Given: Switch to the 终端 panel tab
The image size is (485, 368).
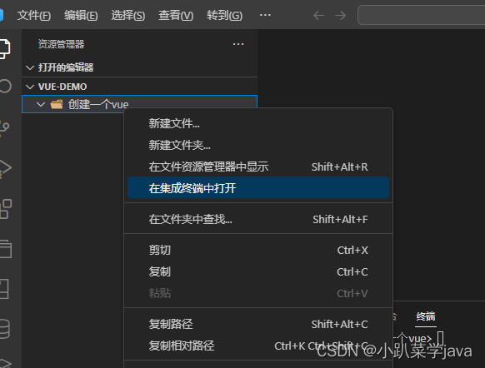Looking at the screenshot, I should [x=426, y=316].
